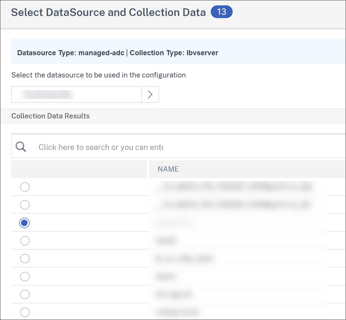Sort by the NAME column header
The width and height of the screenshot is (346, 320).
[168, 169]
